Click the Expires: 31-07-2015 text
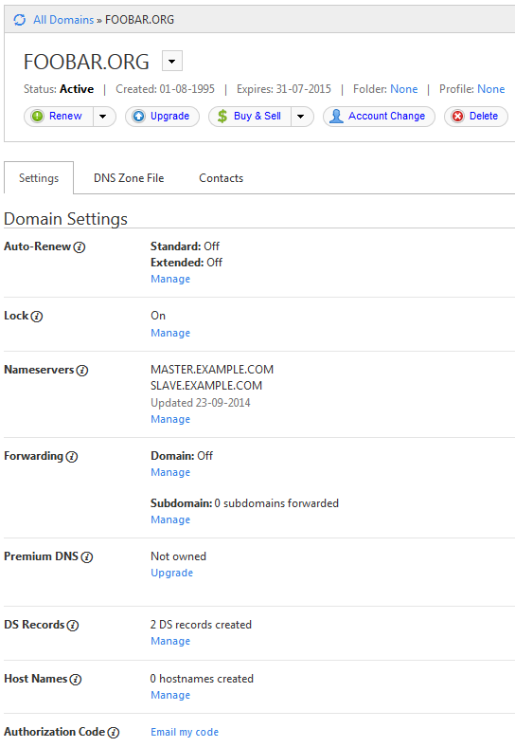 (x=284, y=89)
